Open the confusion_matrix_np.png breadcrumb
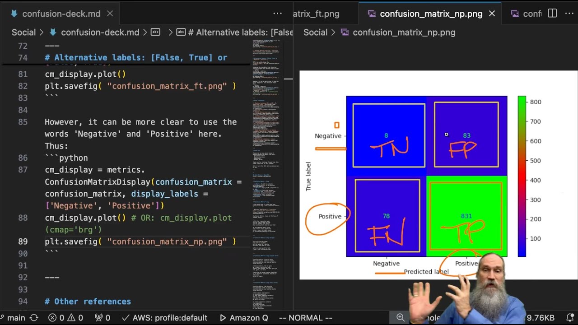 tap(398, 32)
